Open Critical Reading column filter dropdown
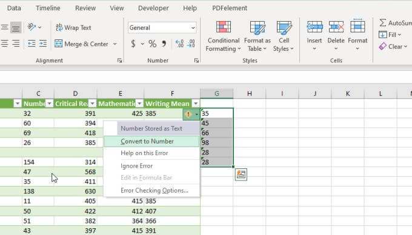This screenshot has width=412, height=235. tap(93, 104)
